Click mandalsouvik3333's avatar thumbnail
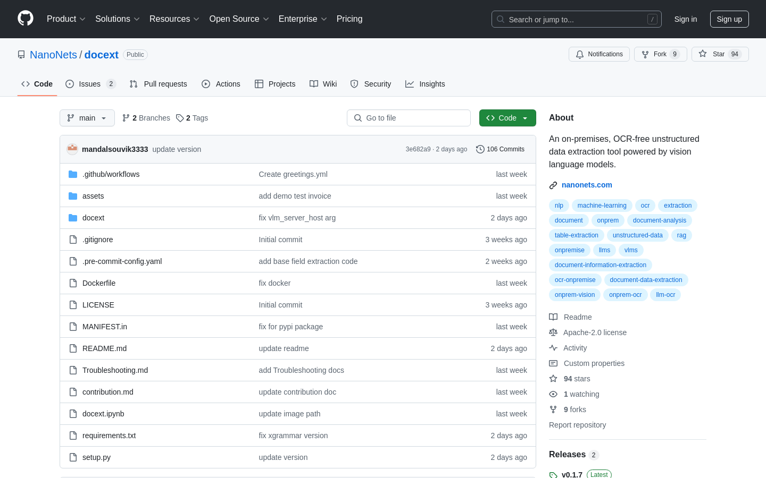 point(72,149)
